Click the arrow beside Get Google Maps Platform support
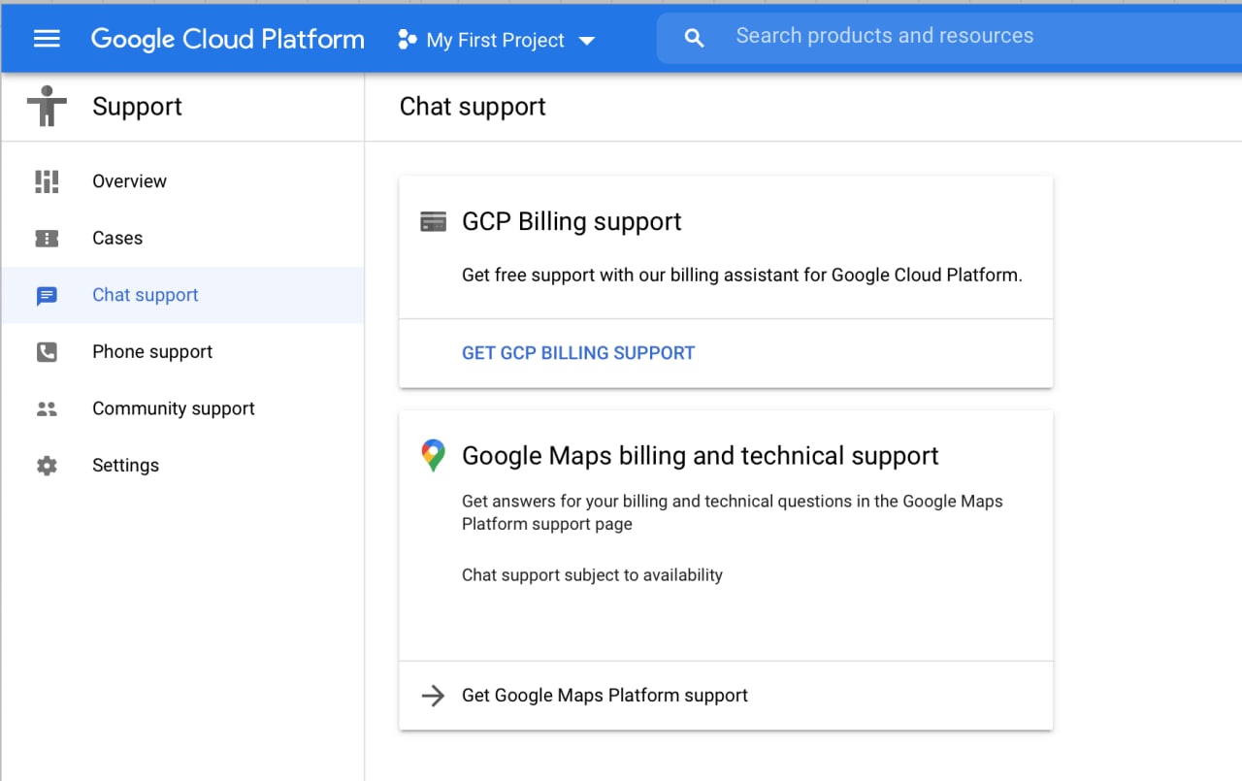The width and height of the screenshot is (1242, 781). pyautogui.click(x=433, y=696)
